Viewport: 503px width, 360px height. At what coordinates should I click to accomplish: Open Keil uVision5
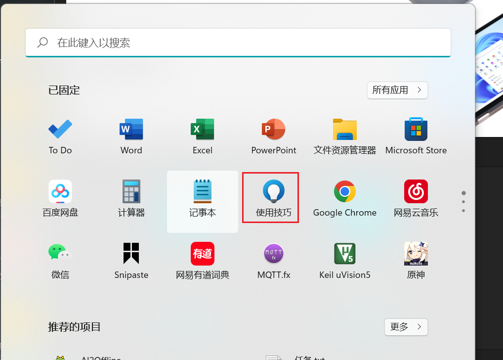(x=345, y=261)
